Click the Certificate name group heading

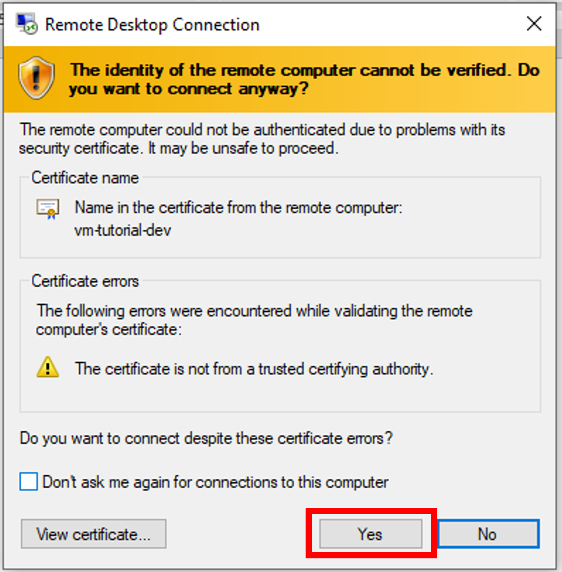tap(84, 178)
